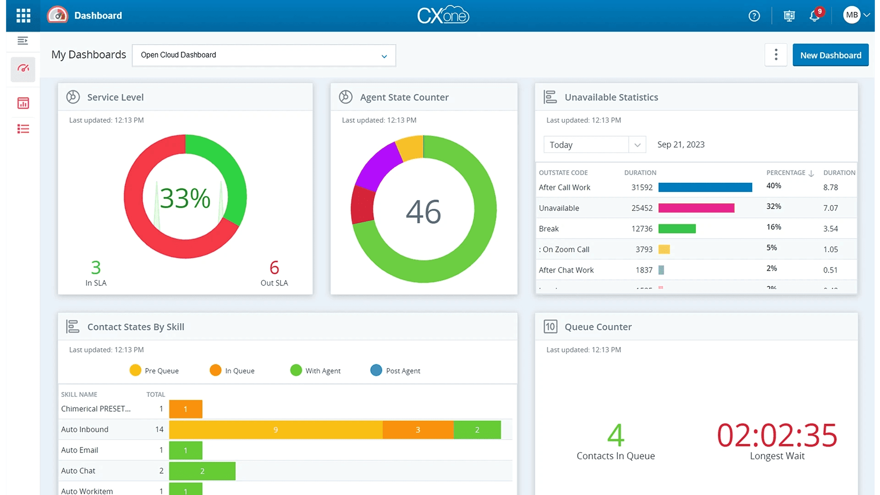Click the grid apps menu icon top-left

coord(23,15)
